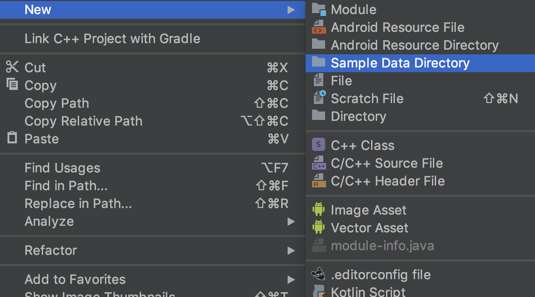This screenshot has height=297, width=535.
Task: Click the C/C++ Header File icon
Action: tap(319, 181)
